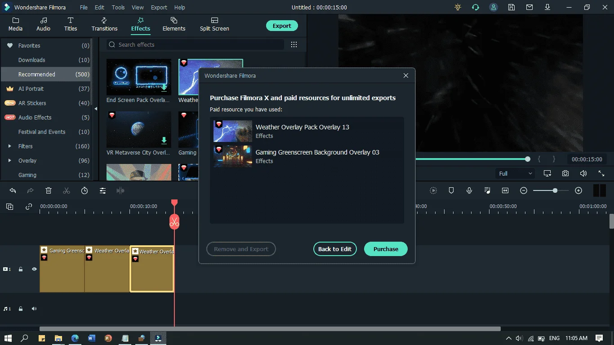Image resolution: width=614 pixels, height=345 pixels.
Task: Click the timeline zoom slider handle
Action: [x=555, y=190]
